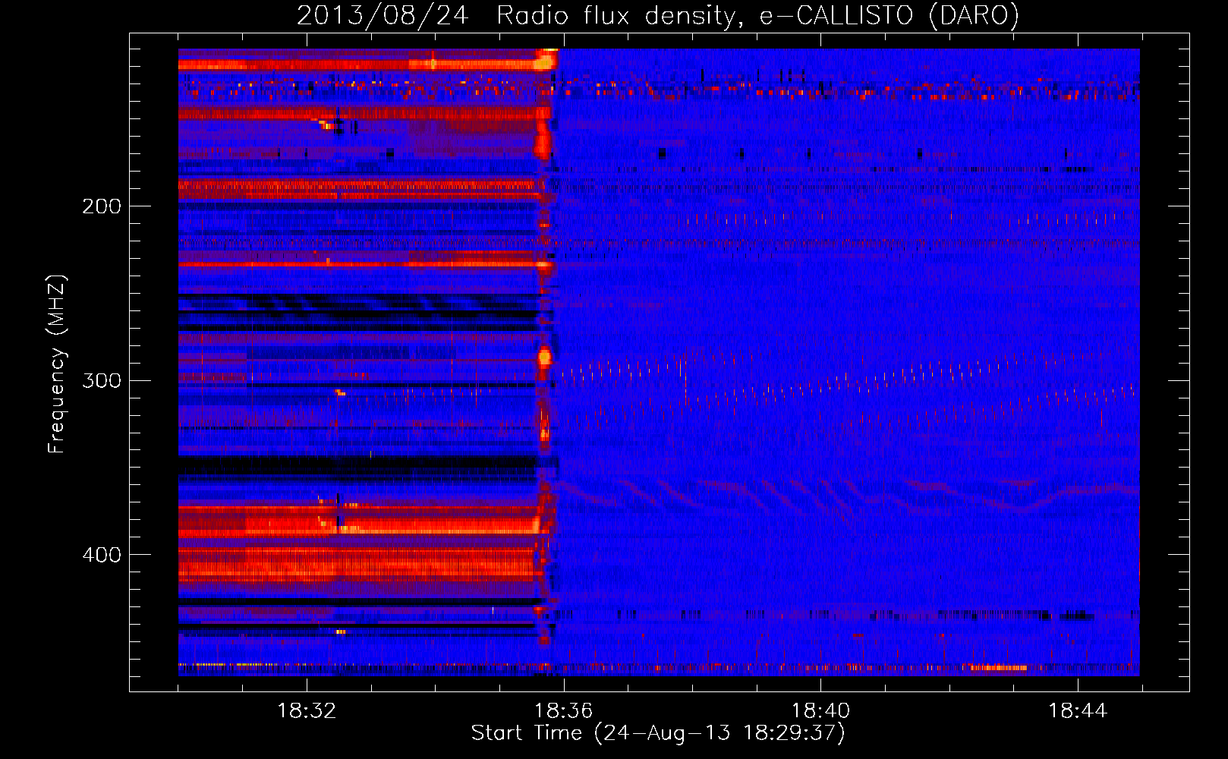Click the '18:32' time axis label

[307, 711]
